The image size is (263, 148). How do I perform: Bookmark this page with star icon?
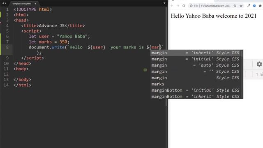pos(241,6)
